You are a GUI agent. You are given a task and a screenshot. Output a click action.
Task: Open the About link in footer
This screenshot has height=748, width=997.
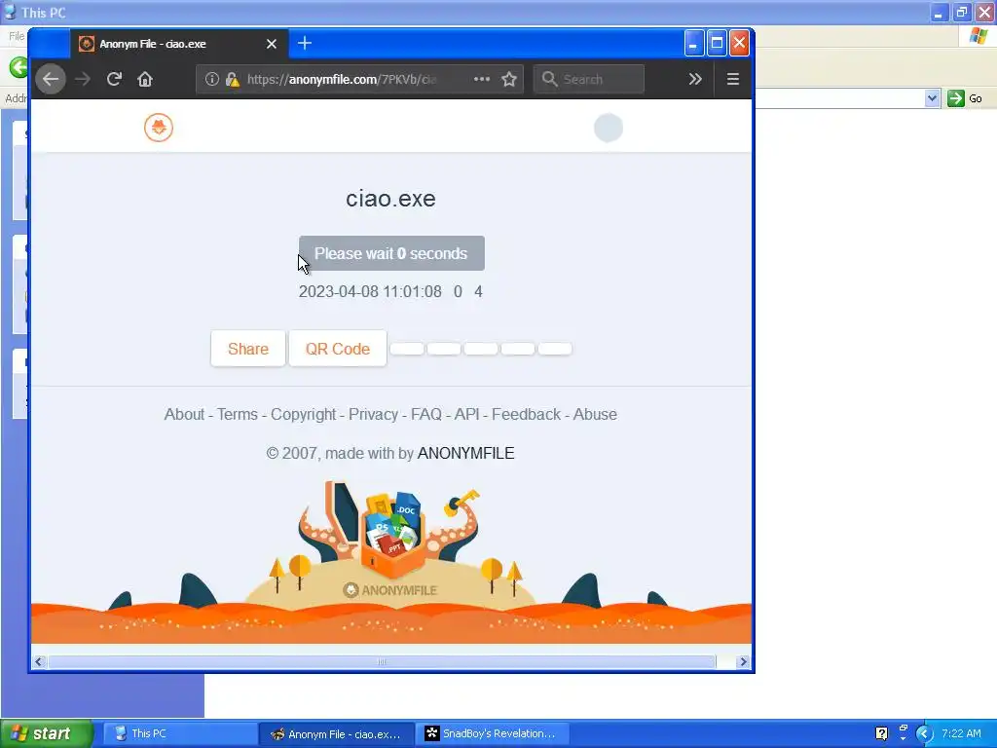[184, 414]
